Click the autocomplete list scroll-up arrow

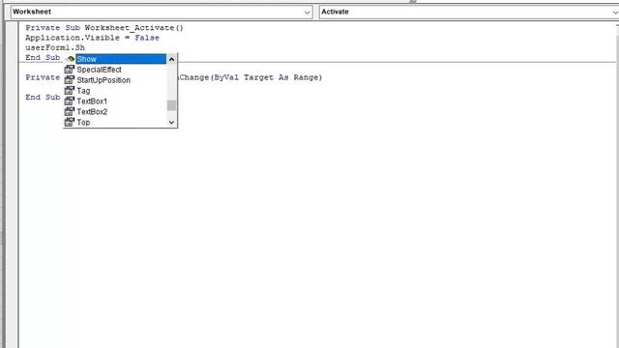[x=172, y=59]
